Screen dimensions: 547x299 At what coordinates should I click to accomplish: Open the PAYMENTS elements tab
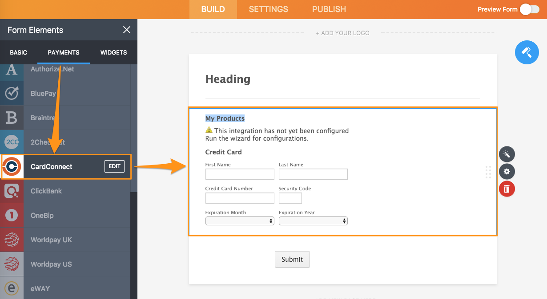(64, 52)
